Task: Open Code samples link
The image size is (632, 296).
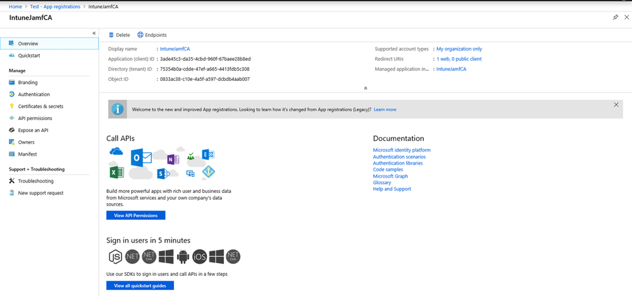Action: [388, 170]
